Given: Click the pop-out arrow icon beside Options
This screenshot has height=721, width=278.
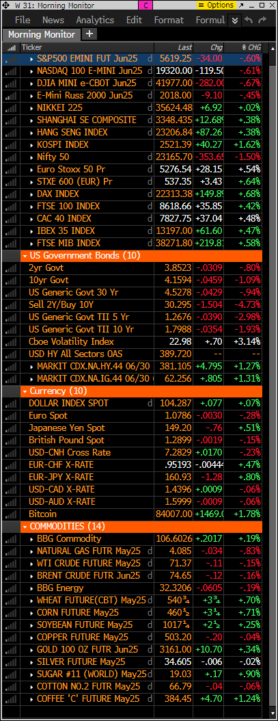Looking at the screenshot, I should [x=242, y=5].
